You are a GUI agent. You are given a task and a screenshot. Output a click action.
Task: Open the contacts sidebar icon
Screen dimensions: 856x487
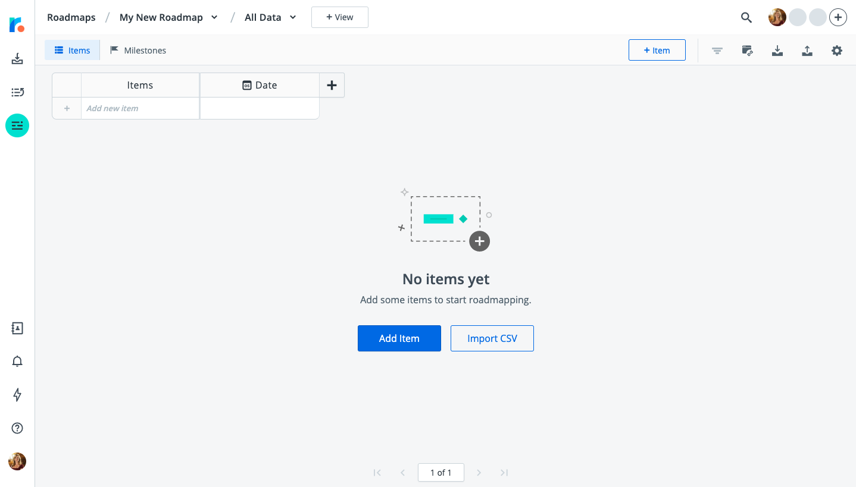(17, 328)
